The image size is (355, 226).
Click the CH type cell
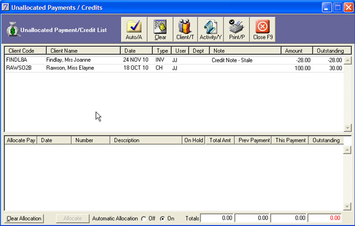159,68
